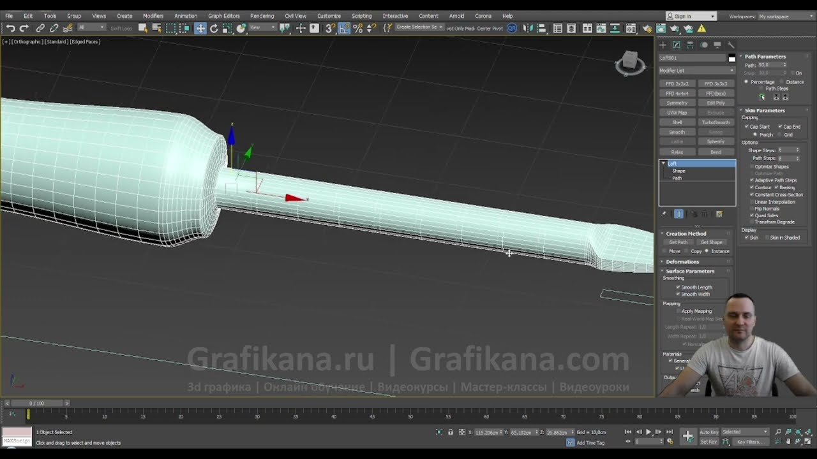Collapse the Path Parameters rollout
The width and height of the screenshot is (817, 459).
765,56
